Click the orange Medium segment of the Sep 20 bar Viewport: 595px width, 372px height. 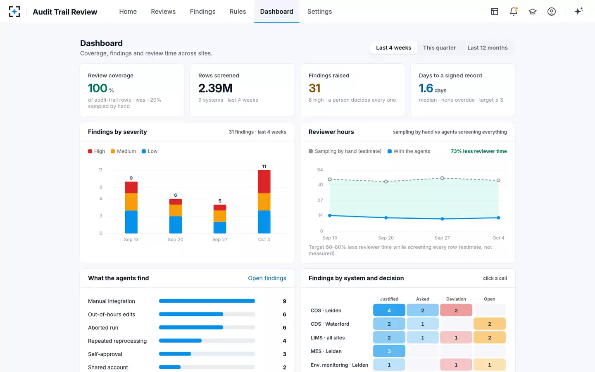coord(176,210)
